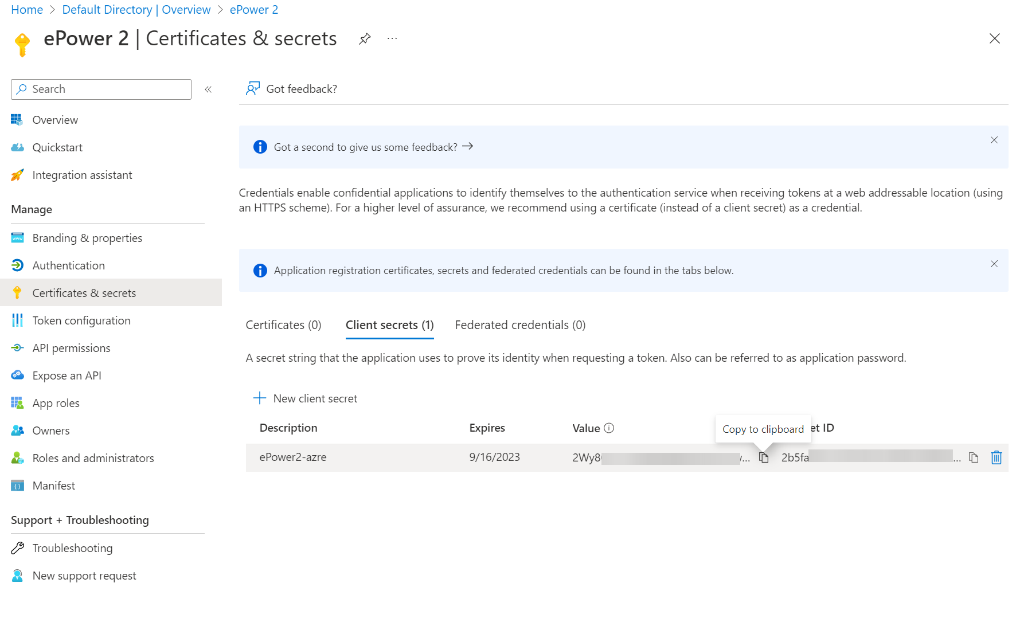Go to Authentication settings
The image size is (1016, 630).
point(68,265)
